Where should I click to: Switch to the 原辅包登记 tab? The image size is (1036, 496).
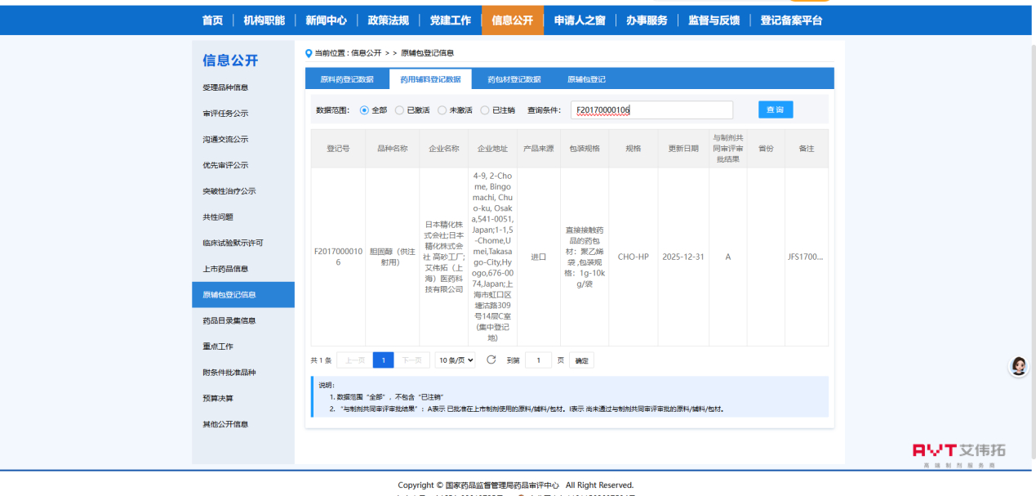[586, 79]
